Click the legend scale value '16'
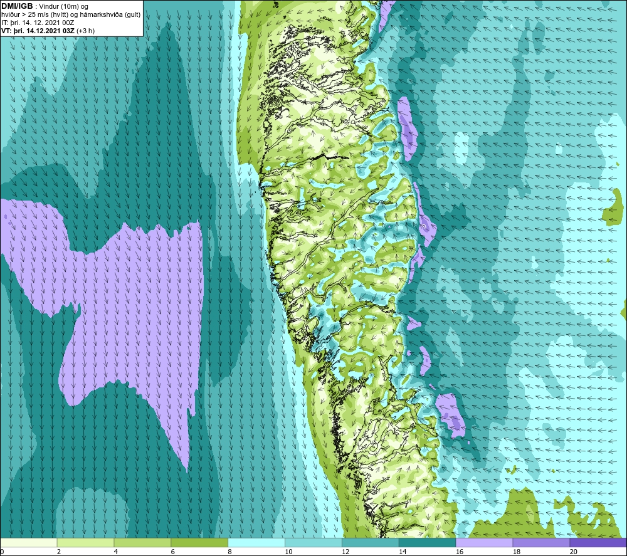Screen dimensions: 627x556 [460, 552]
